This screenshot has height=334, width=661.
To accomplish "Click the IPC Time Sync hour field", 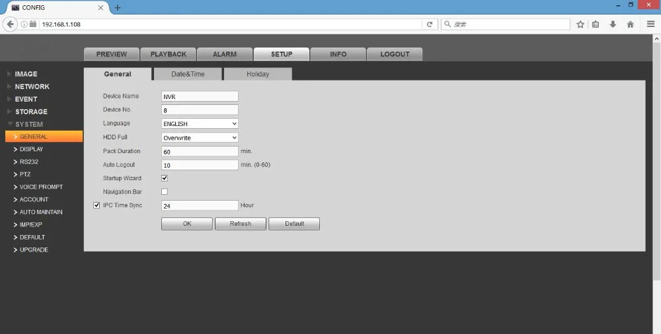I will [x=200, y=205].
